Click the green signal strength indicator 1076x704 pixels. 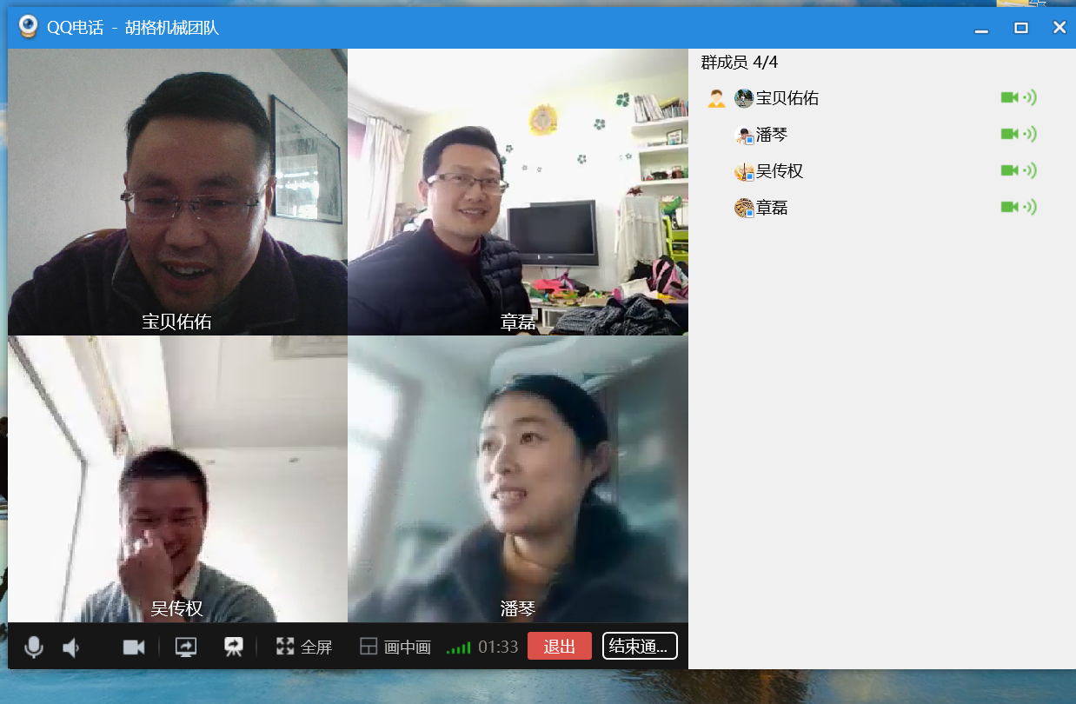point(458,648)
